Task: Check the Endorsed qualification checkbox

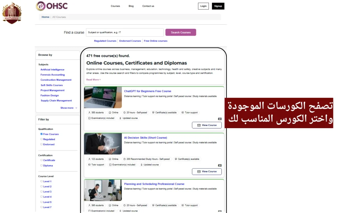Action: pos(41,144)
